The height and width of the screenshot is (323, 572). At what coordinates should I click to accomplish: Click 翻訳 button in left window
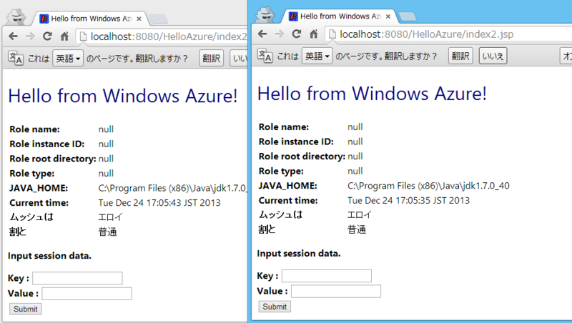211,59
